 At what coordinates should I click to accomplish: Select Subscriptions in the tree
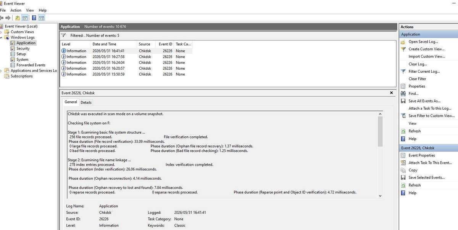click(x=22, y=76)
